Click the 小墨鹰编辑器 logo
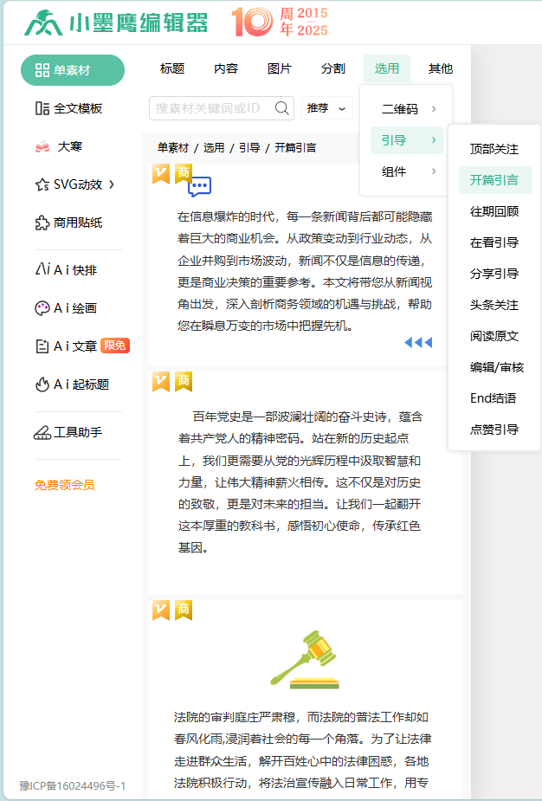 116,23
